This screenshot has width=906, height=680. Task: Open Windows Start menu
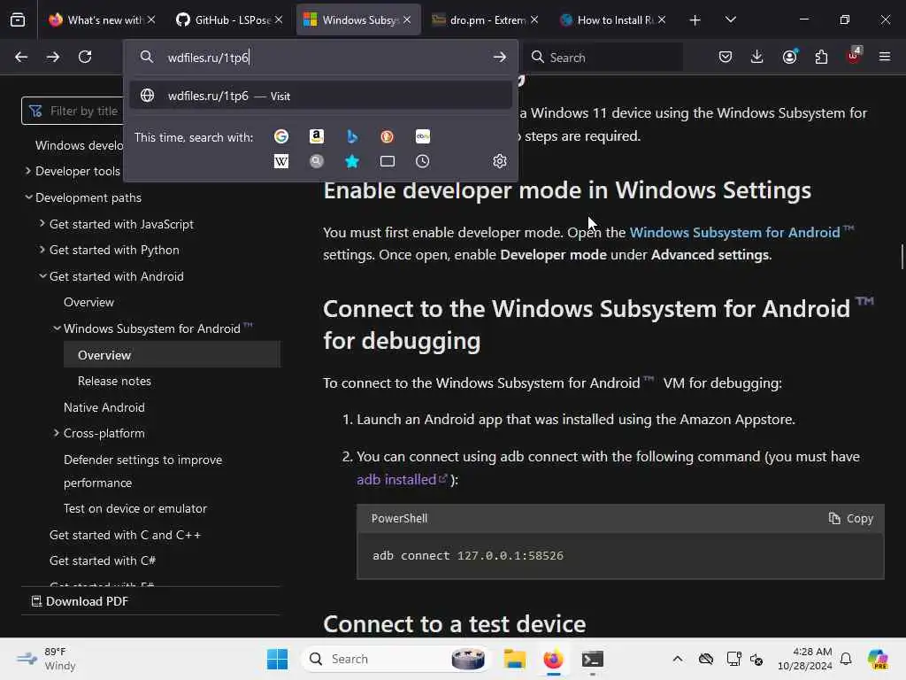click(x=277, y=659)
